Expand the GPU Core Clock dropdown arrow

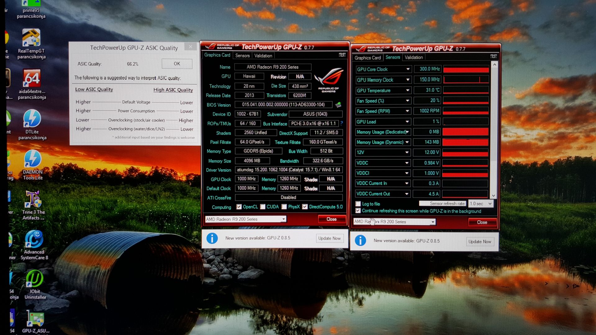(x=408, y=69)
